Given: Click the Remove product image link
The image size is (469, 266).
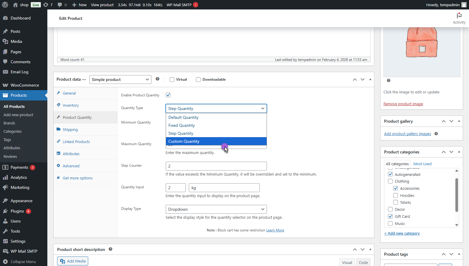Looking at the screenshot, I should [x=403, y=104].
